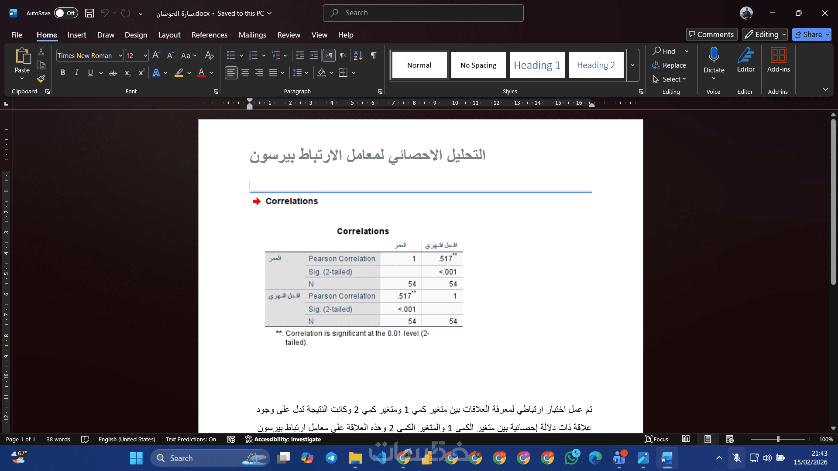The image size is (838, 471).
Task: Open the font name dropdown
Action: tap(120, 56)
